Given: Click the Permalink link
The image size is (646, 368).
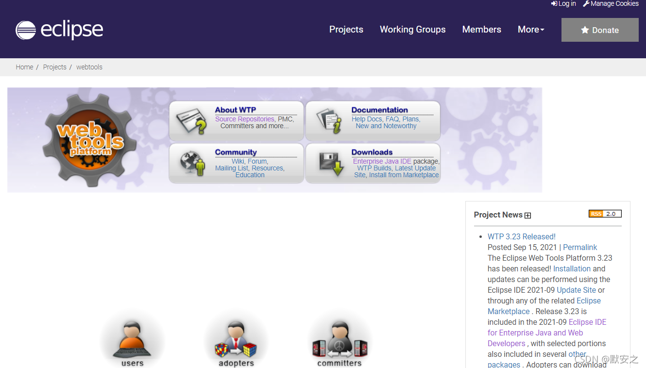Looking at the screenshot, I should (x=580, y=247).
